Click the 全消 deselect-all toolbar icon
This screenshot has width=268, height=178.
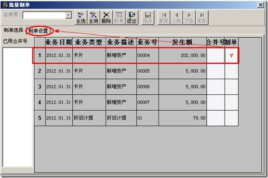tap(94, 17)
